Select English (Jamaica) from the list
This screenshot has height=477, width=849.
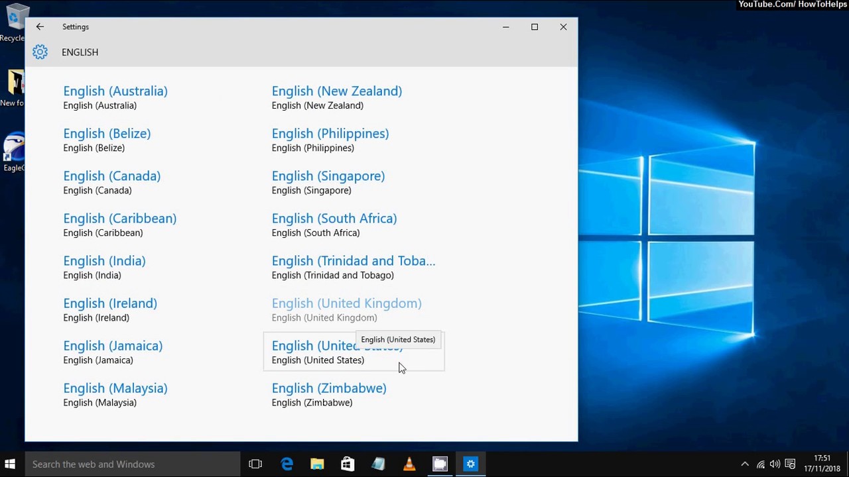click(113, 352)
